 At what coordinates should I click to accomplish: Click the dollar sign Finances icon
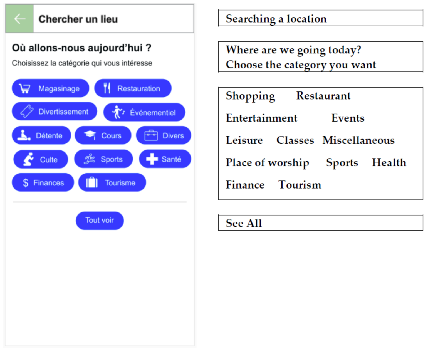26,183
